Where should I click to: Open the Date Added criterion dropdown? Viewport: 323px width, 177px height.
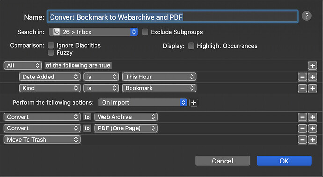pyautogui.click(x=50, y=77)
